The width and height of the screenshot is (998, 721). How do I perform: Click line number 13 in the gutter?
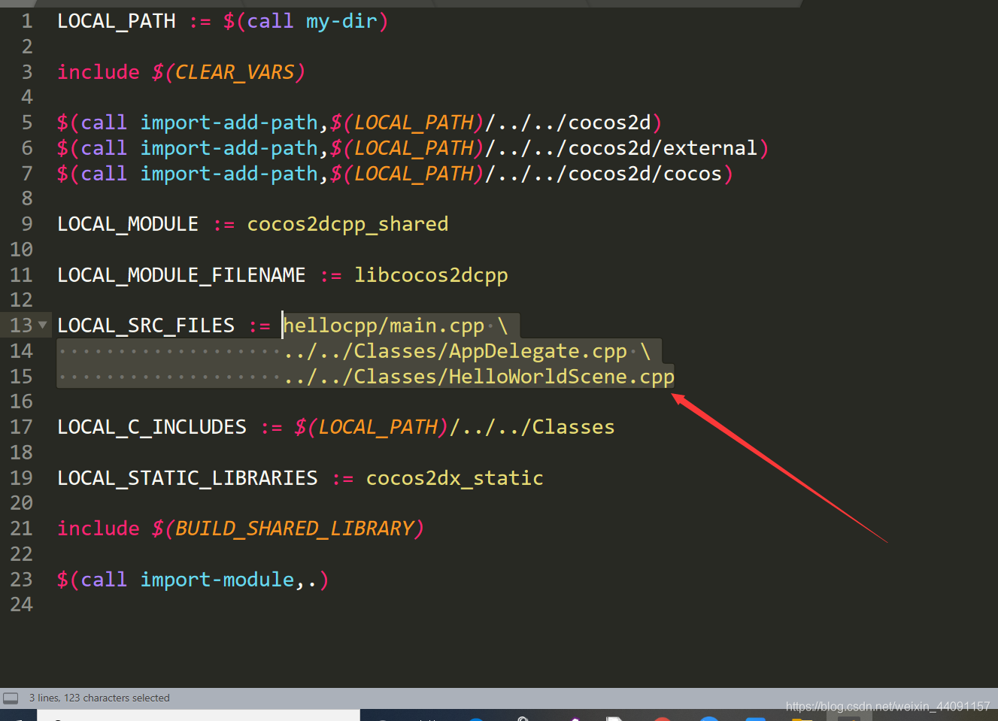(x=22, y=326)
